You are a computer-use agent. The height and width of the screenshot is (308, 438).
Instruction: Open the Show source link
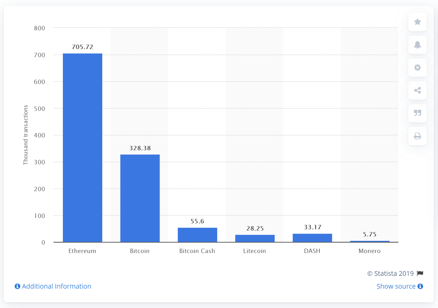[395, 286]
